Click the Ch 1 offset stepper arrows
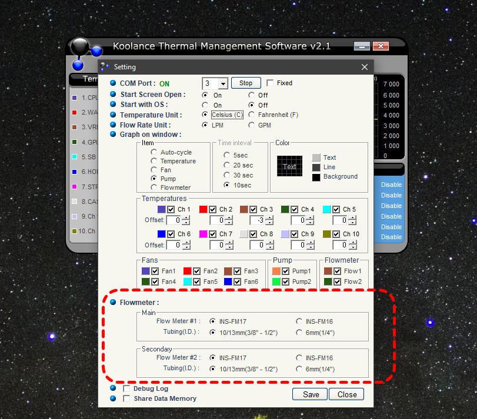The height and width of the screenshot is (419, 477). pos(186,220)
